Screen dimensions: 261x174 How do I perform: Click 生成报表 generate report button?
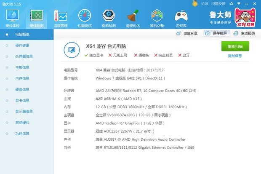pyautogui.click(x=244, y=34)
